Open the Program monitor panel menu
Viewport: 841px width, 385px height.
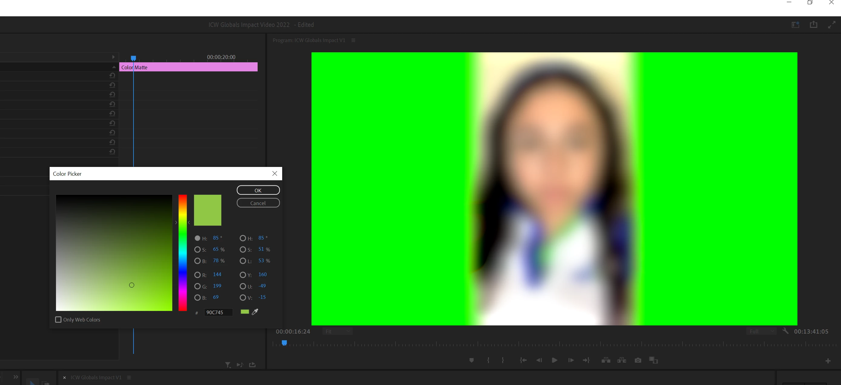[x=353, y=41]
